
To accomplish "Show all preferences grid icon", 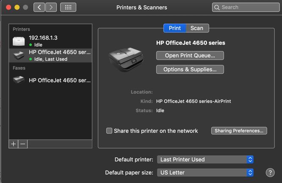I will click(68, 7).
